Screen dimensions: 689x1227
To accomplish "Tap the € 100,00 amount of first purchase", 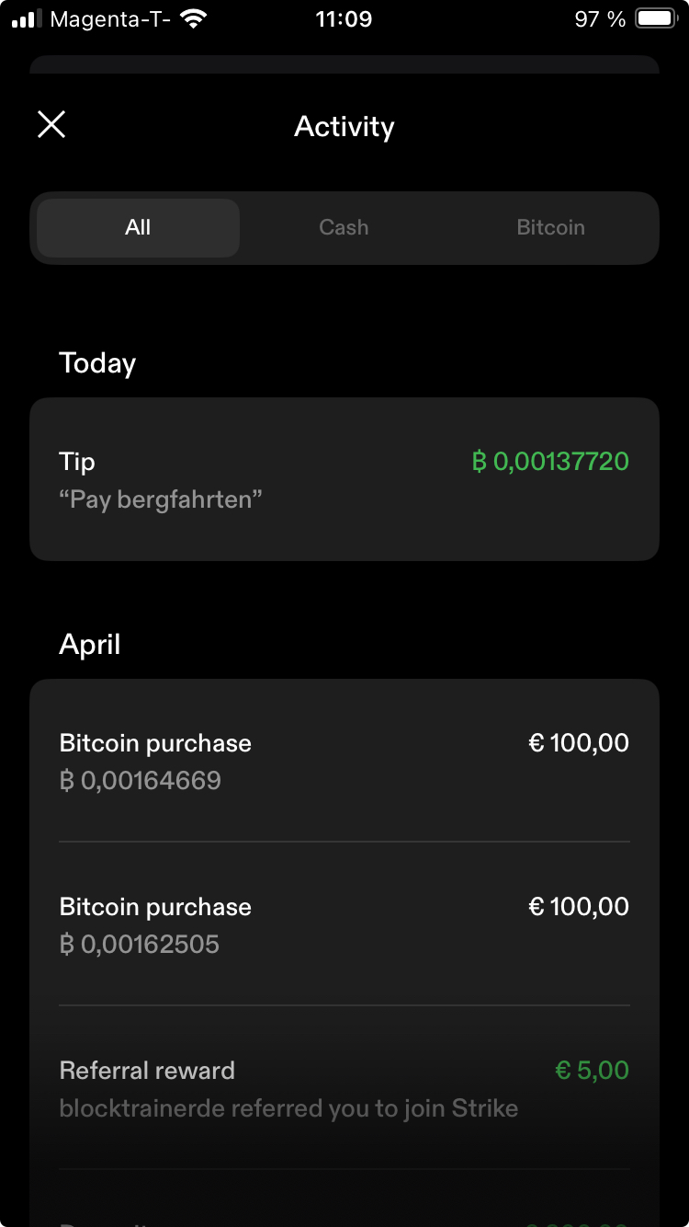I will [x=579, y=743].
